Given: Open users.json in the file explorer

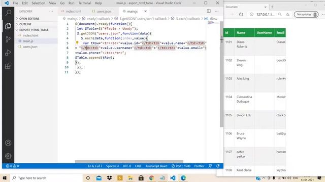Looking at the screenshot, I should (30, 47).
